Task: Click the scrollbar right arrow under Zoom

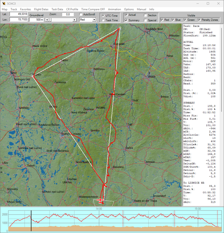Action: click(75, 20)
